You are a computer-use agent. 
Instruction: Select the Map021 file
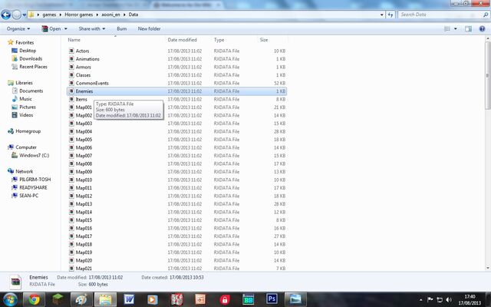click(84, 269)
